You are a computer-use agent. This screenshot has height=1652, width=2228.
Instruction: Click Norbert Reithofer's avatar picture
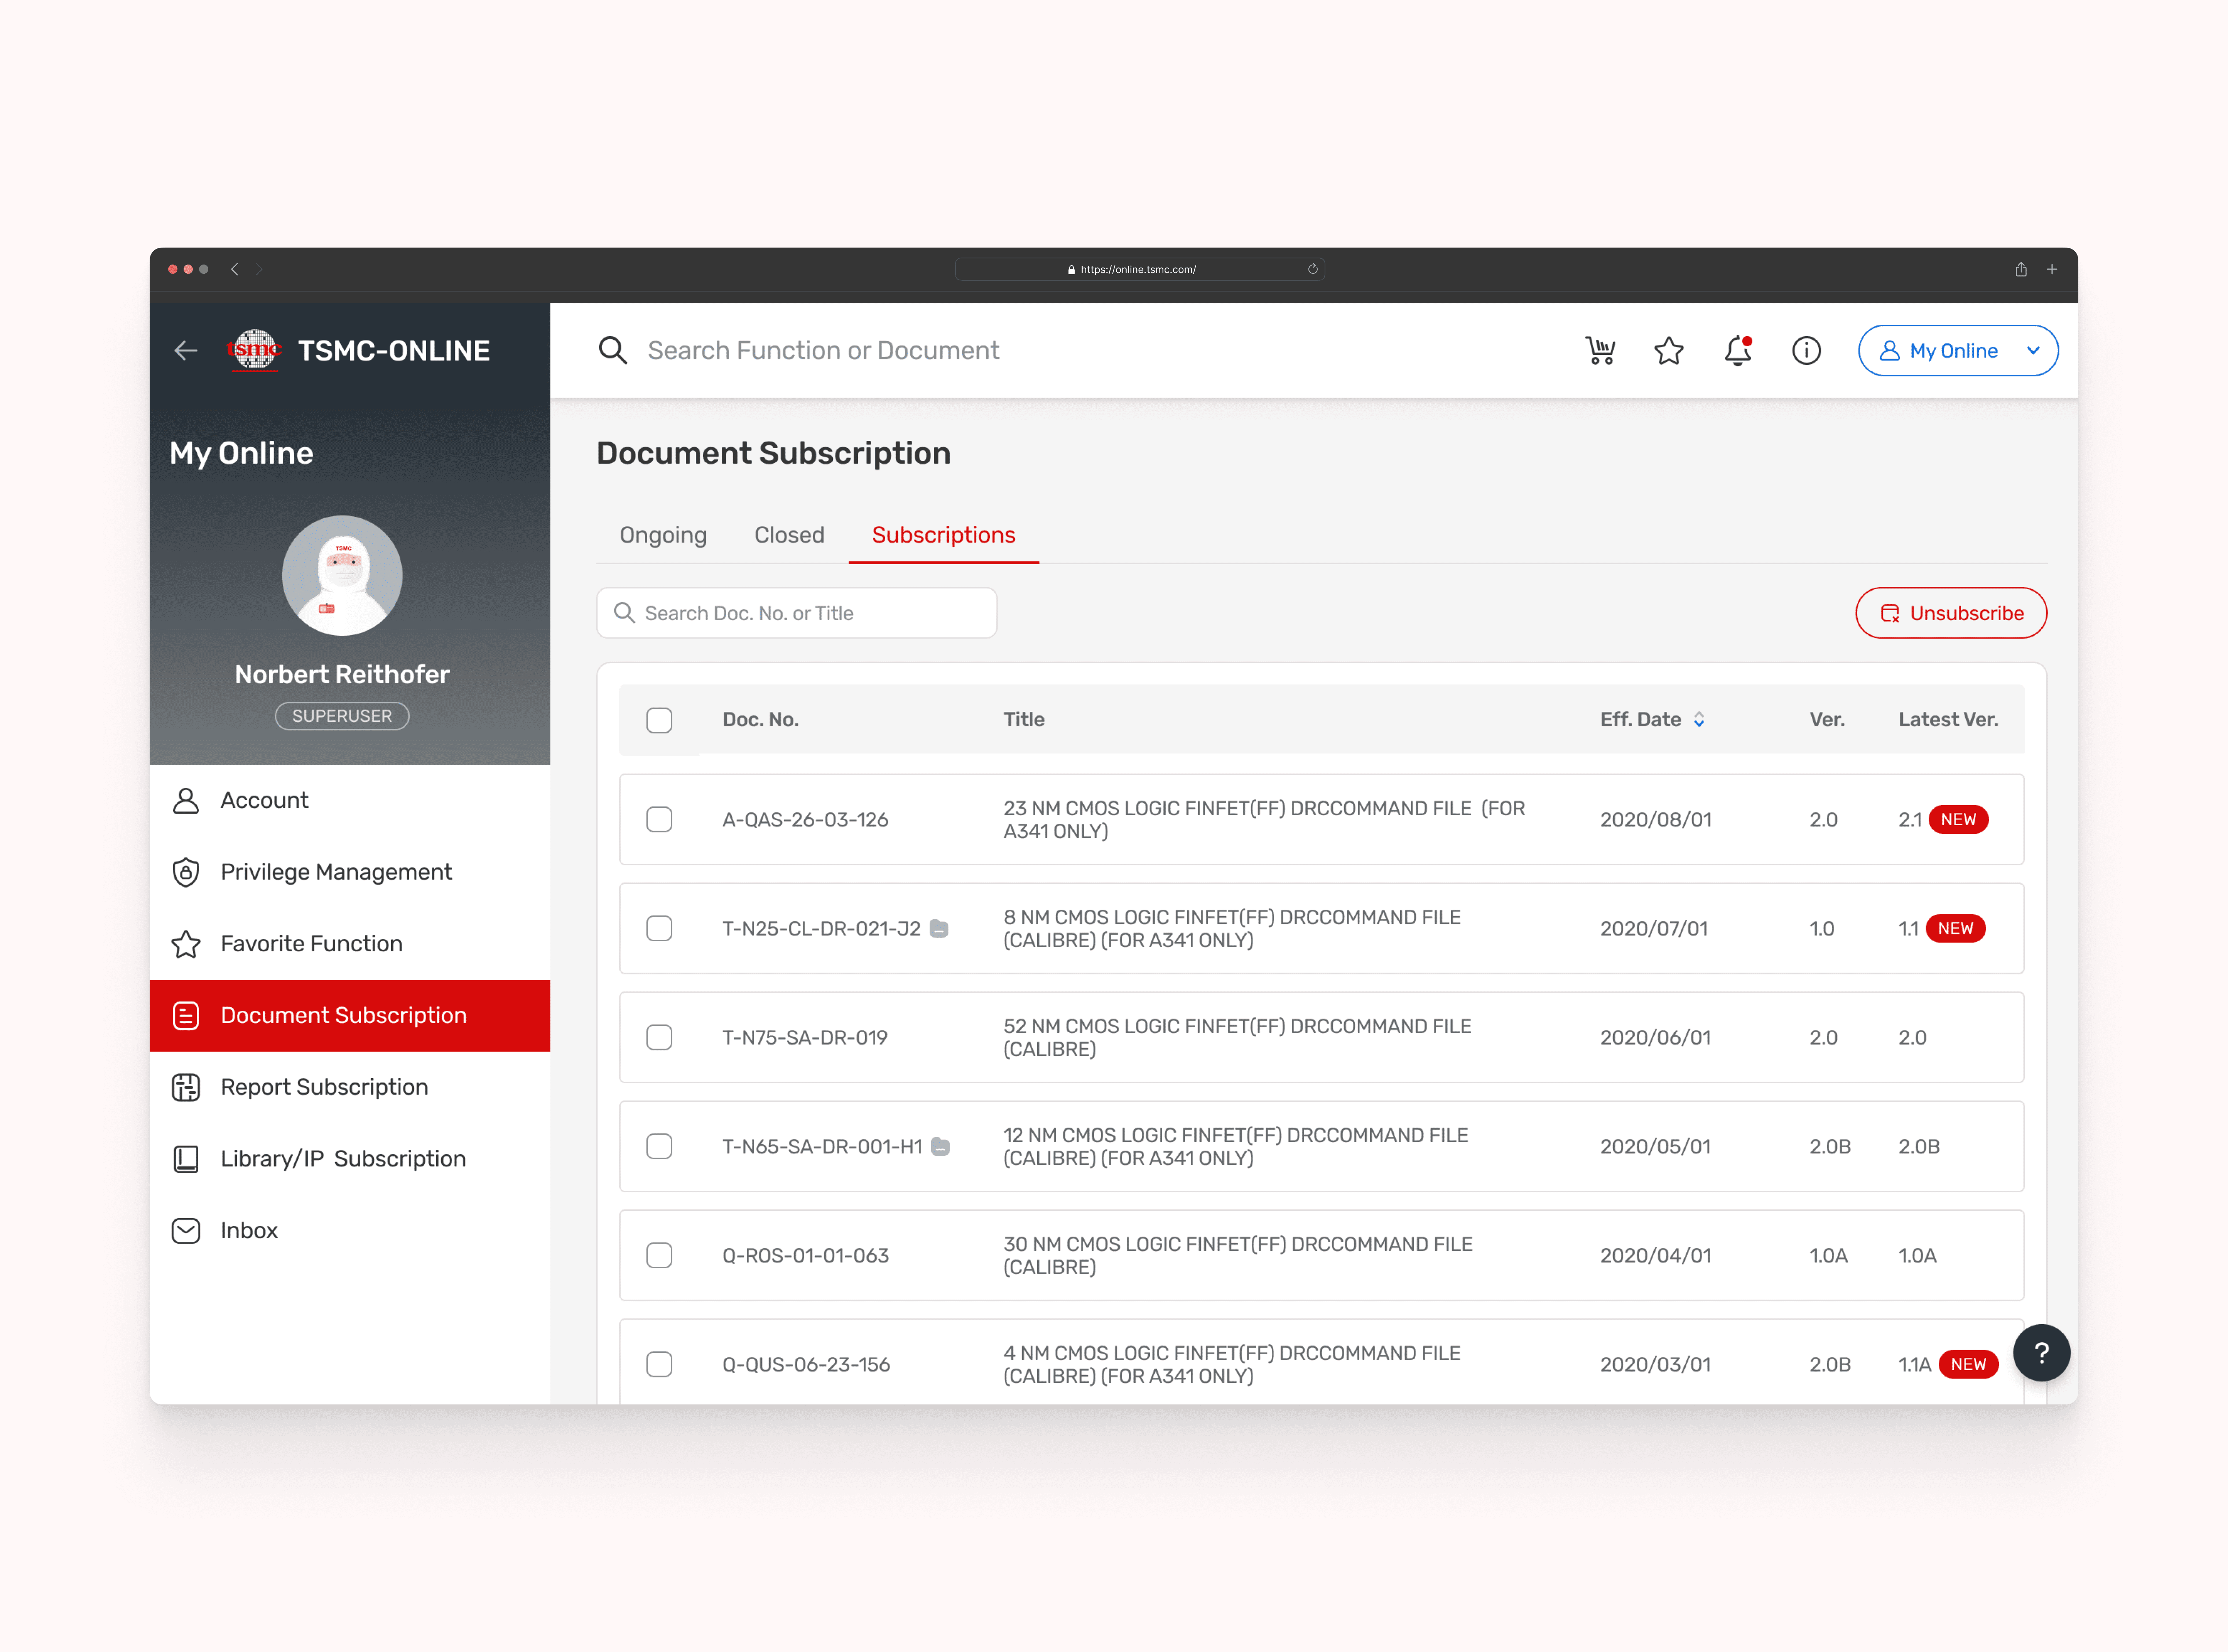(x=342, y=576)
